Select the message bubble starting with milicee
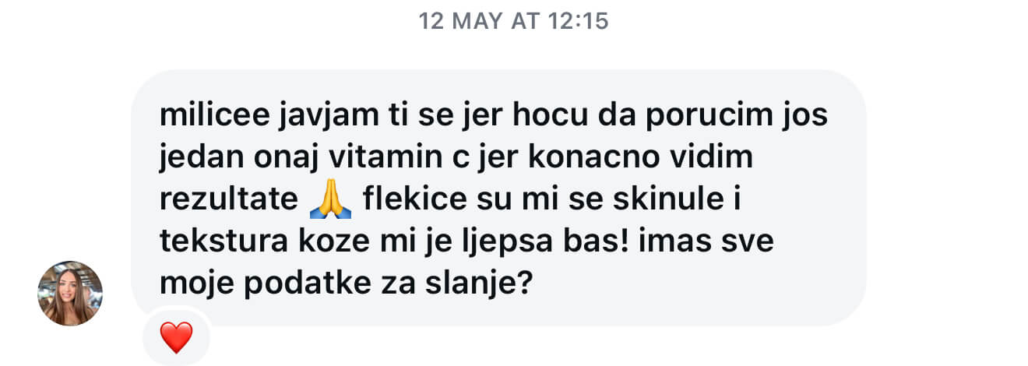This screenshot has width=1028, height=366. [498, 198]
